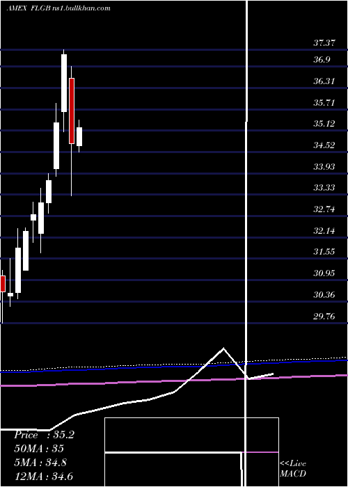Select the large red candlestick near 36.31
The image size is (348, 487).
(72, 111)
